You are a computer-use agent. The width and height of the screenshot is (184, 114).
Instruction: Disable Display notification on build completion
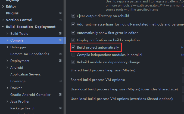(73, 40)
